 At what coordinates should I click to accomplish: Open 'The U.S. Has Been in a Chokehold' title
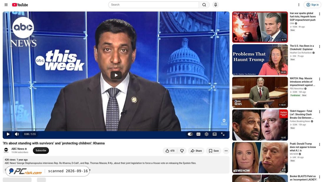[302, 47]
